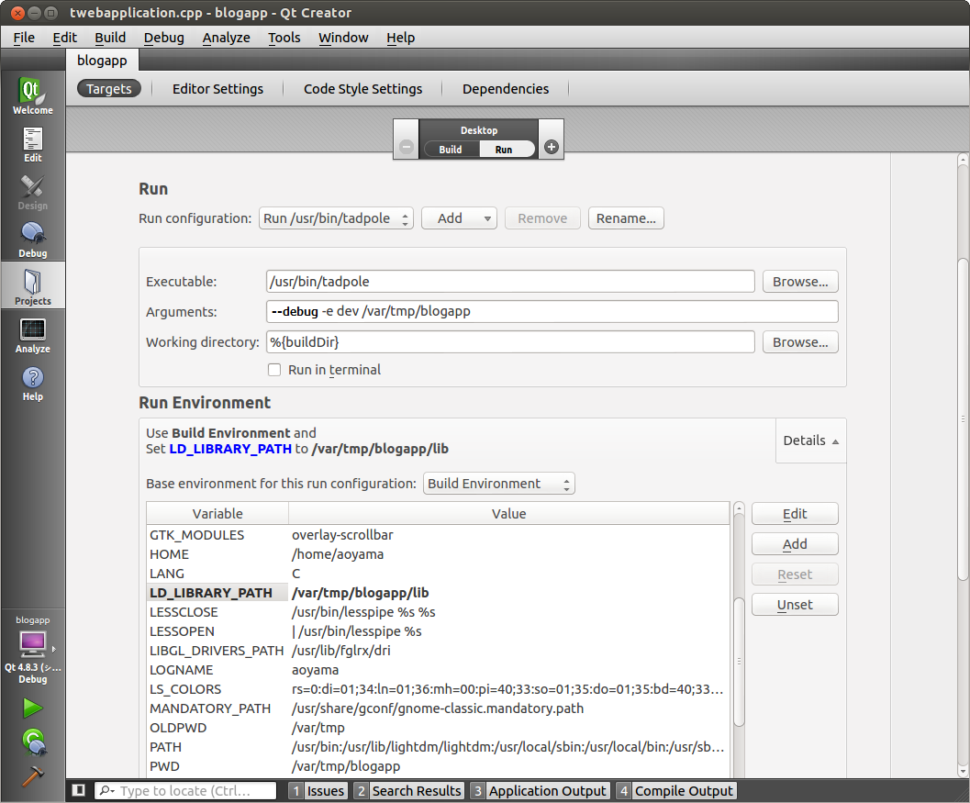
Task: Select the HOME variable row
Action: click(438, 554)
